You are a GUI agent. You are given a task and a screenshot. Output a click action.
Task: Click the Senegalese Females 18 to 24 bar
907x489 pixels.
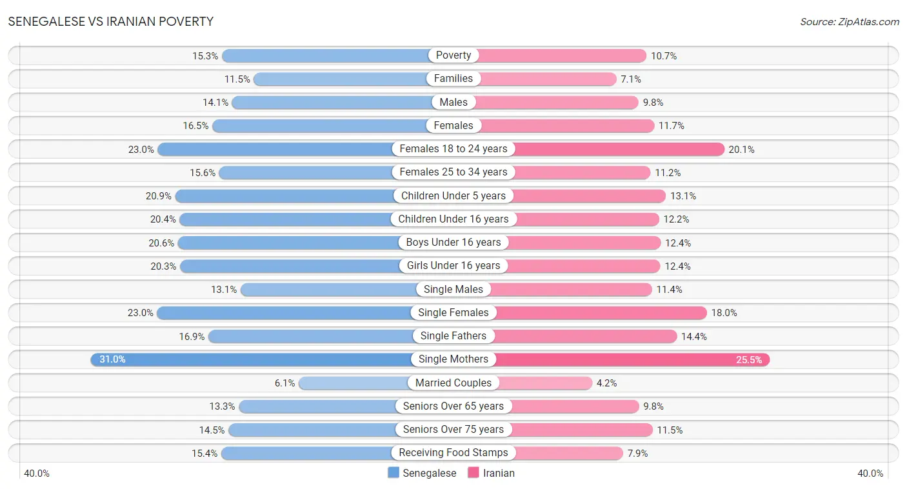tap(305, 149)
